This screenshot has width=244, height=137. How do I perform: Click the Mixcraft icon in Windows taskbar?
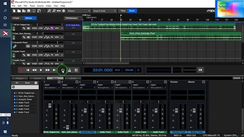click(5, 33)
